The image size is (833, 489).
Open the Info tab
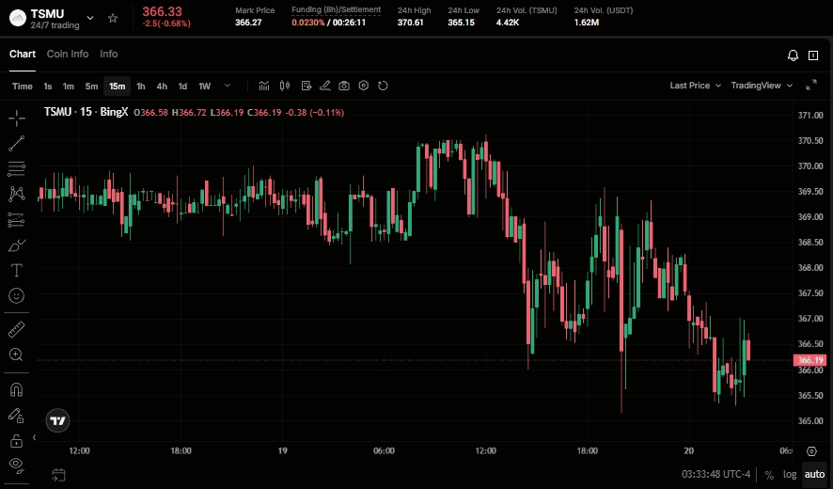coord(109,55)
